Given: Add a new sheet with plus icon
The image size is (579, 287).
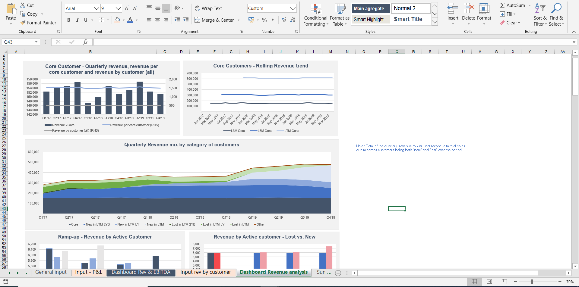Looking at the screenshot, I should [338, 273].
